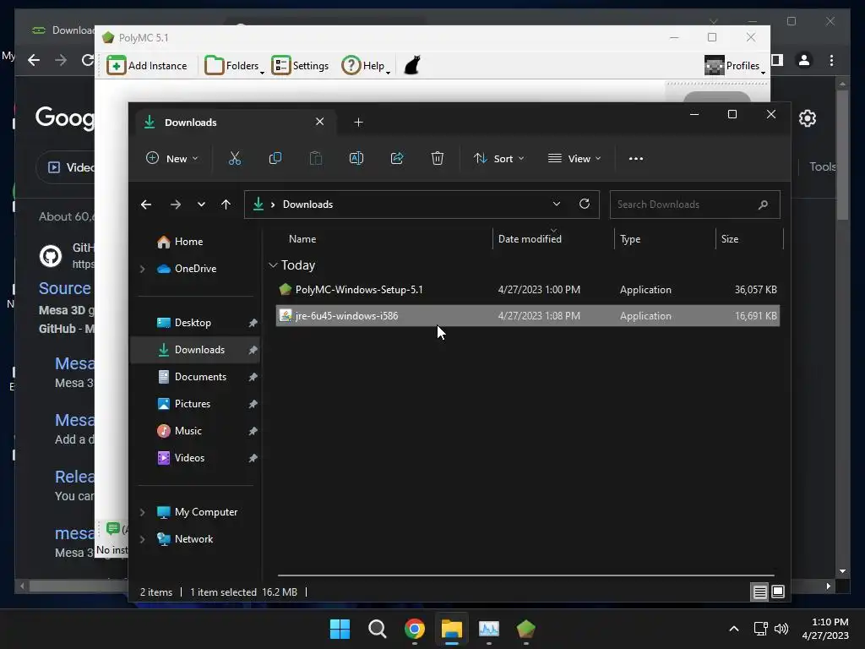The width and height of the screenshot is (865, 649).
Task: Go back with File Explorer back arrow
Action: [x=146, y=205]
